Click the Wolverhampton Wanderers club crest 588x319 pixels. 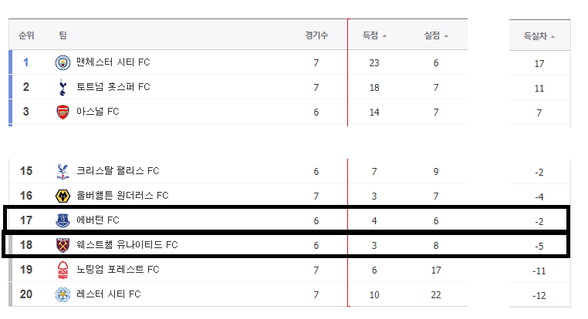[x=63, y=196]
